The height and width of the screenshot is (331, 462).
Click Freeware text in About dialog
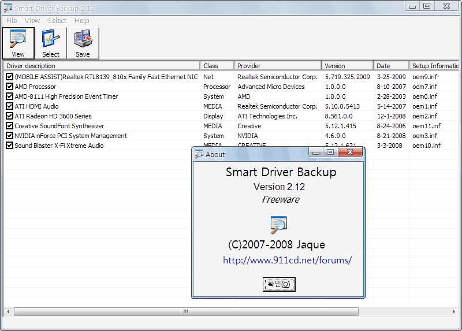[x=281, y=199]
